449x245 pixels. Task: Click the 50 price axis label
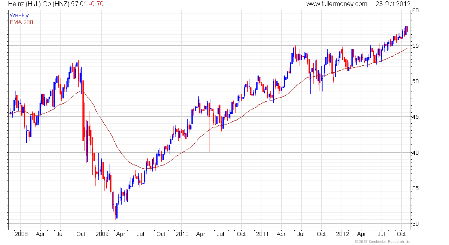pos(415,81)
